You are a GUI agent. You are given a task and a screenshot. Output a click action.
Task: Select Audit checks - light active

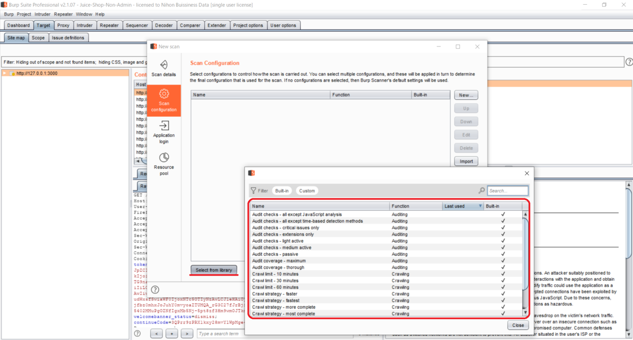tap(386, 241)
